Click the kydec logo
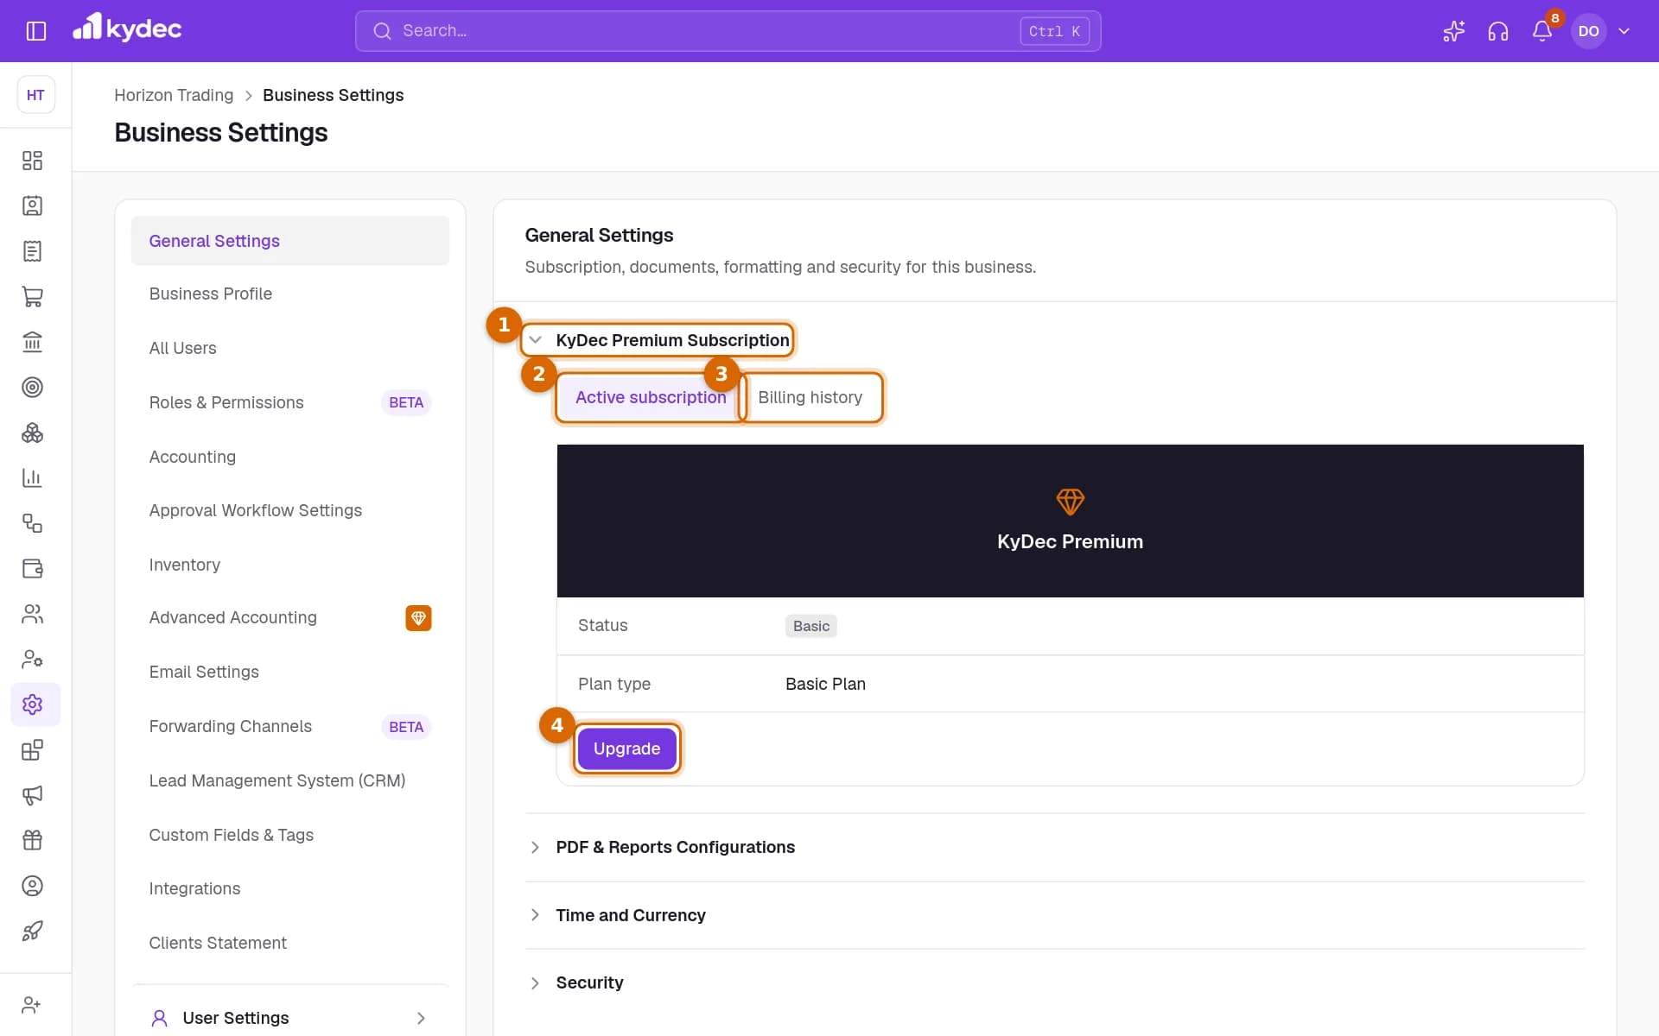Screen dimensions: 1659x1036 click(127, 28)
